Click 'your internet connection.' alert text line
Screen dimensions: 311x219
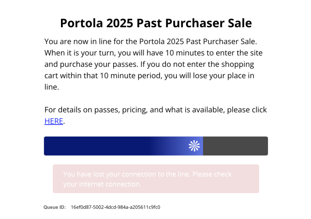(102, 184)
